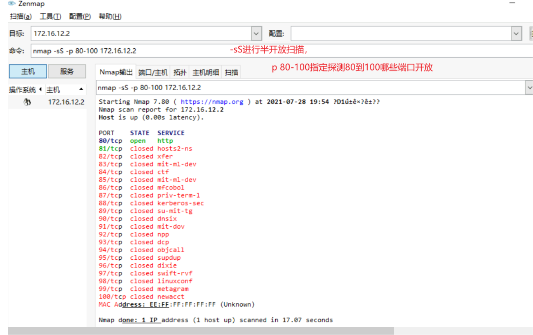Click the '90/tcp' closed dnsix line

tap(138, 219)
